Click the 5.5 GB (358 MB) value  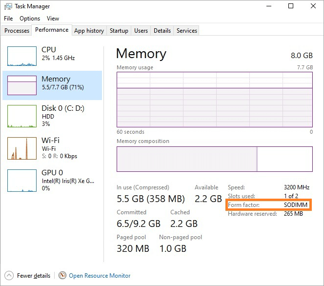151,199
